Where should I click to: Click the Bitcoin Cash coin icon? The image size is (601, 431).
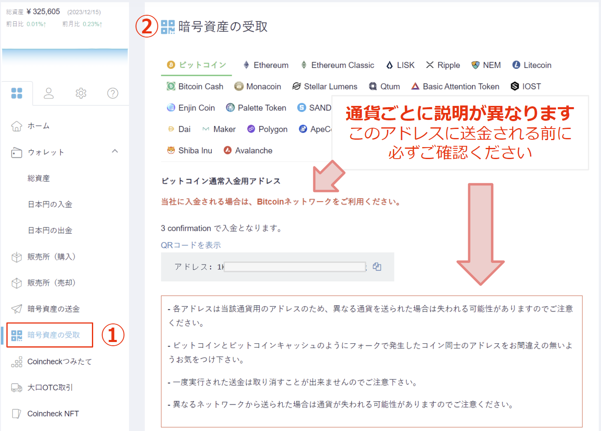coord(171,86)
